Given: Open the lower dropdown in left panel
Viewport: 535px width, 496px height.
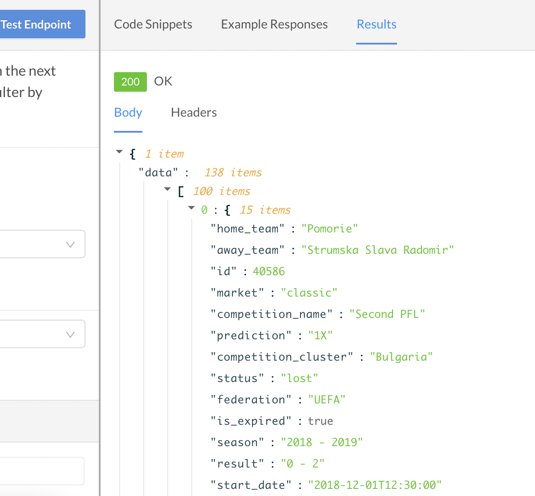Looking at the screenshot, I should [x=42, y=334].
